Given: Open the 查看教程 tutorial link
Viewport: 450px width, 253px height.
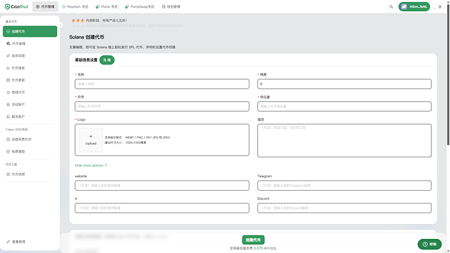Looking at the screenshot, I should pos(16,241).
